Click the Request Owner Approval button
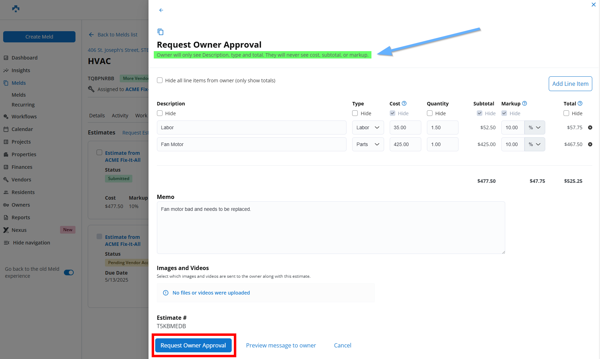The height and width of the screenshot is (359, 600). 193,345
